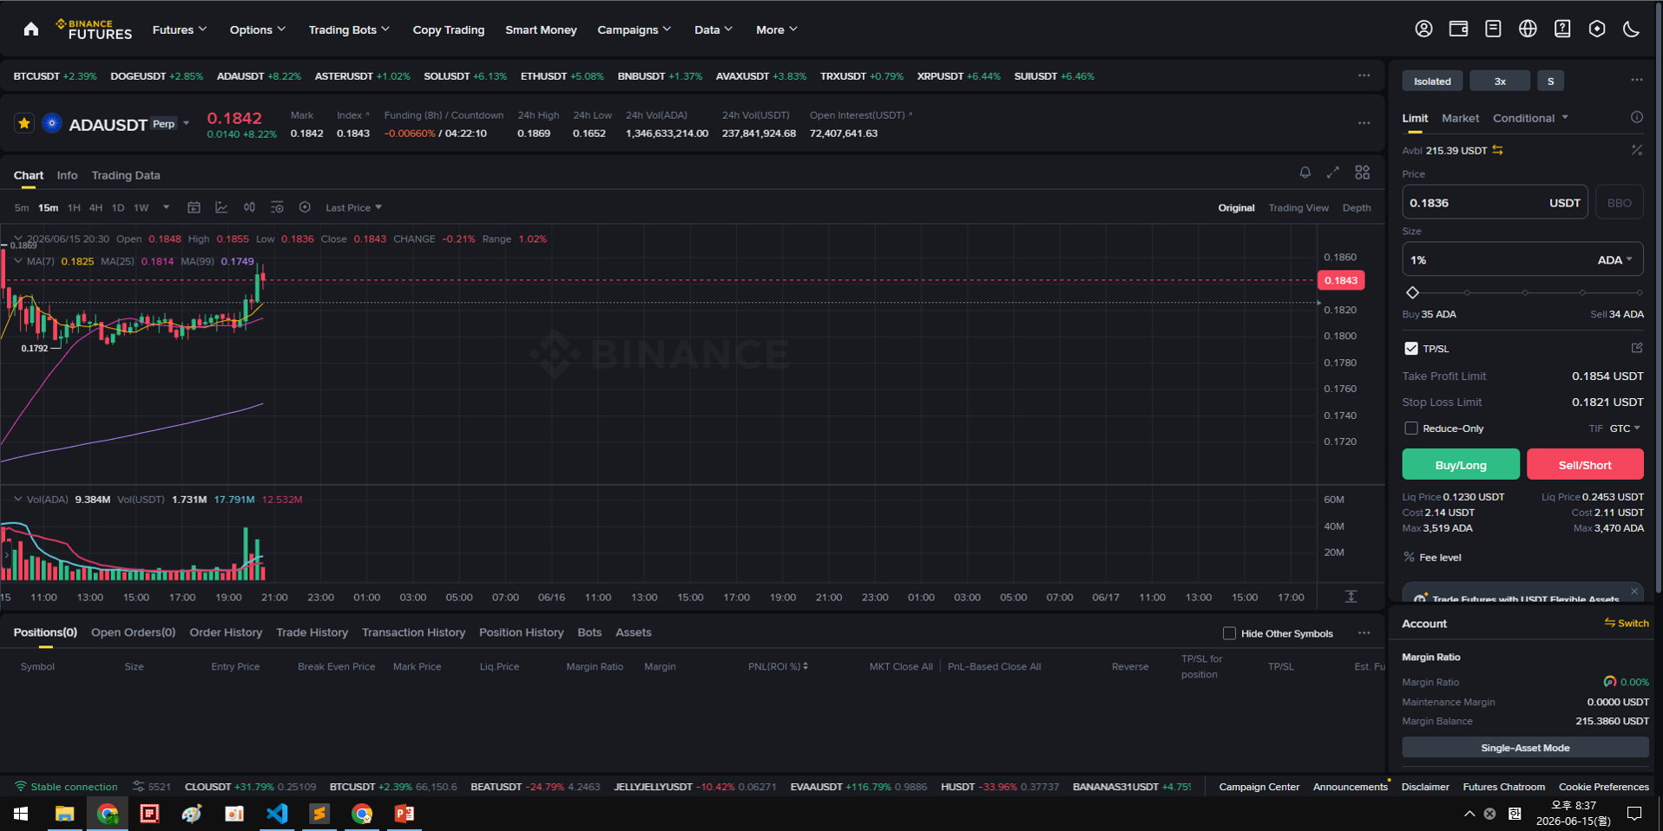
Task: Open the ADAUSDT symbol selector arrow
Action: click(186, 123)
